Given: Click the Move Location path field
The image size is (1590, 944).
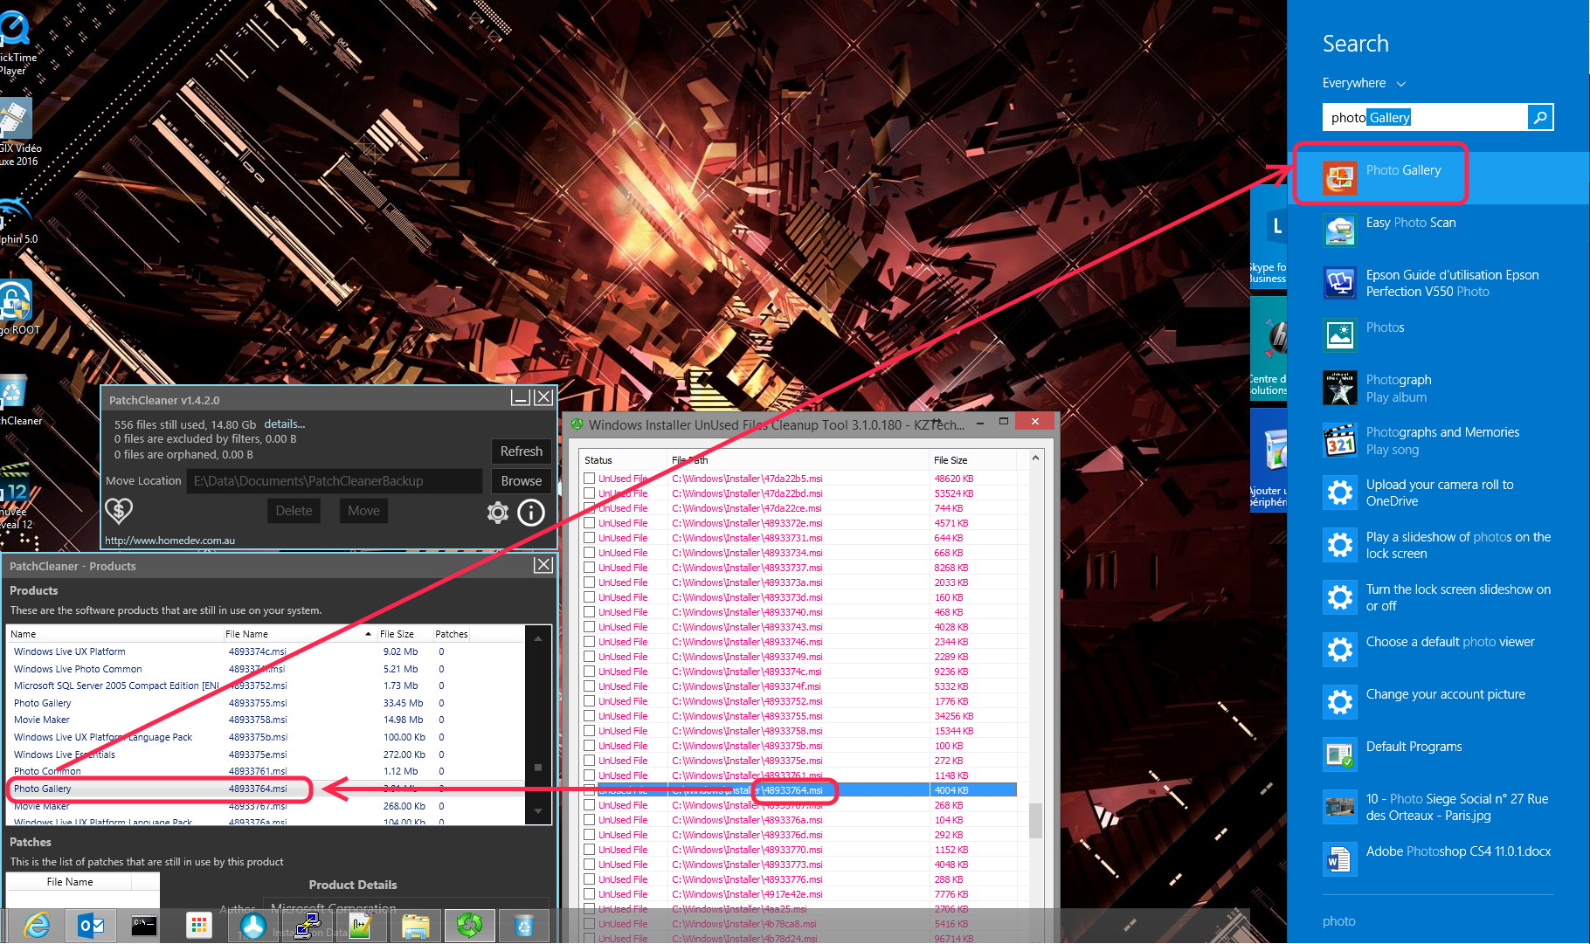Looking at the screenshot, I should coord(334,481).
